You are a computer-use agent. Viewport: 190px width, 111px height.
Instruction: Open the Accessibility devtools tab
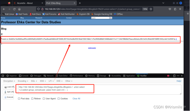point(115,76)
